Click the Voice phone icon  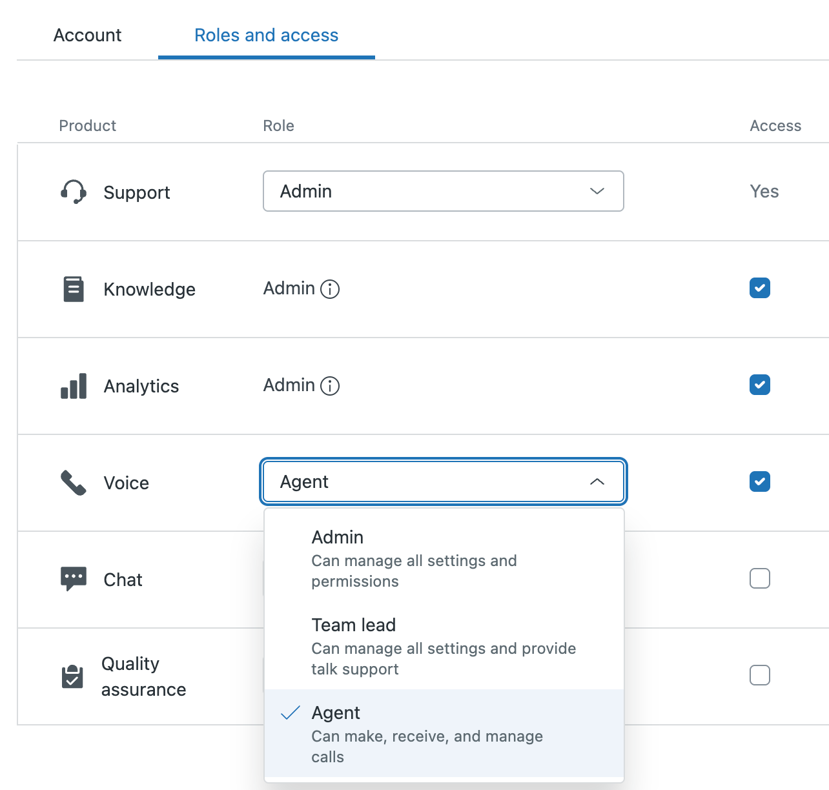click(x=74, y=483)
